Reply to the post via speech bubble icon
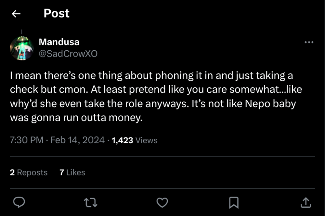 (19, 203)
